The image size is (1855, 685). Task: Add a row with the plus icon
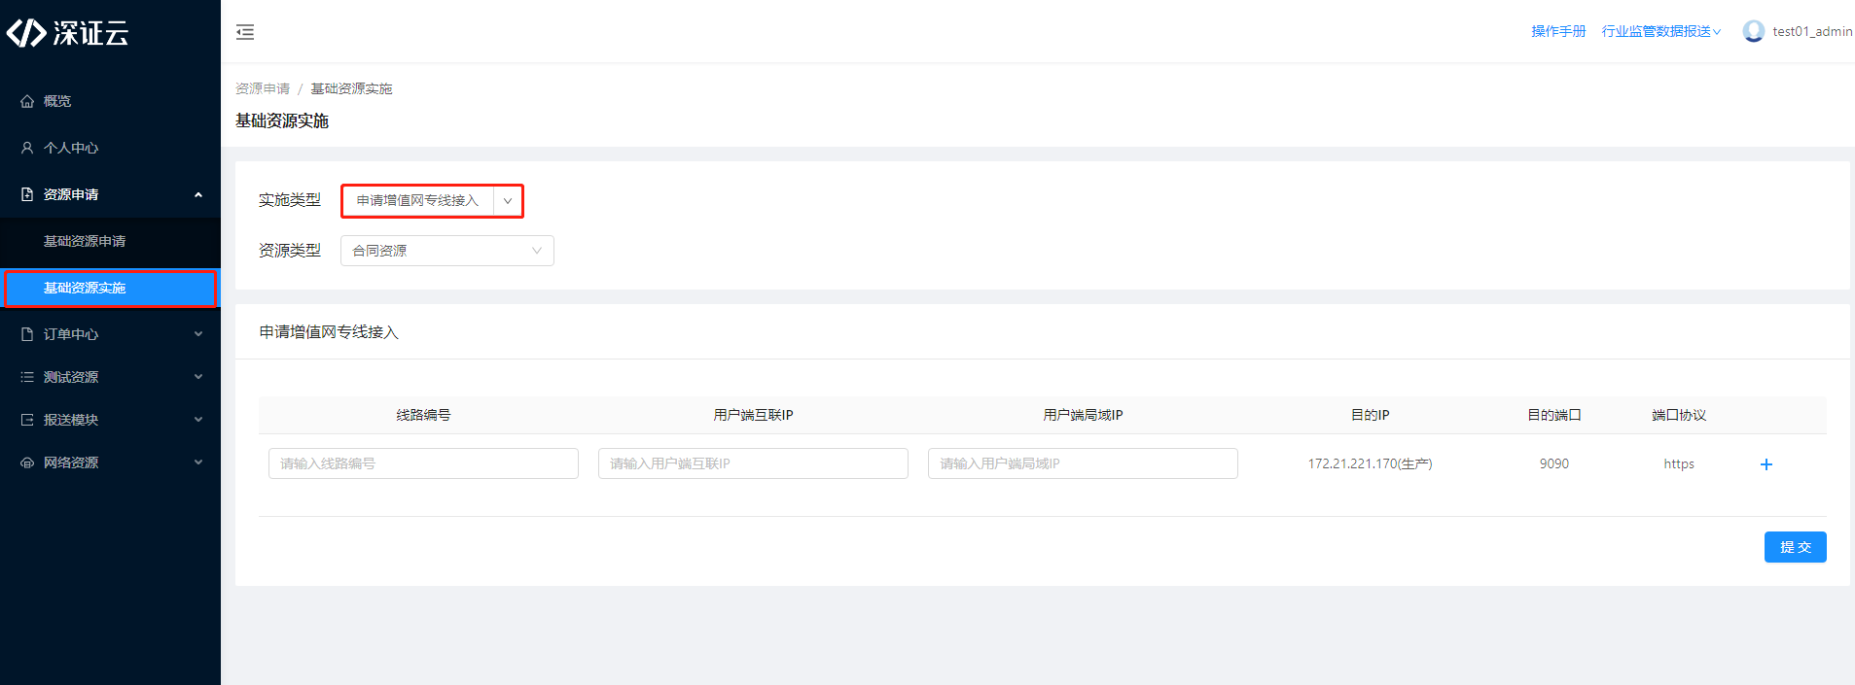[1766, 464]
